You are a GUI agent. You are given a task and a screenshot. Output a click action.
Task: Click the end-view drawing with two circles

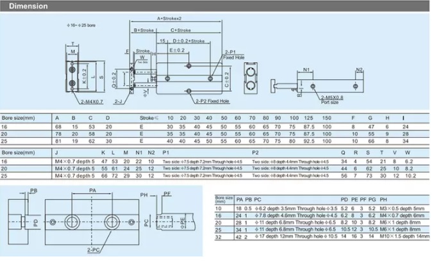pos(251,78)
